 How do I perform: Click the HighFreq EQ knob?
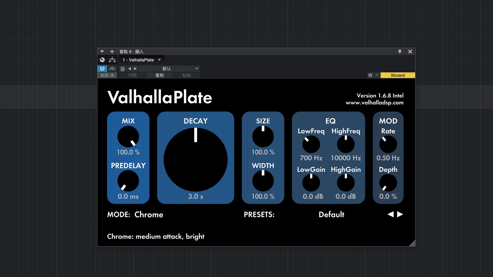(346, 144)
